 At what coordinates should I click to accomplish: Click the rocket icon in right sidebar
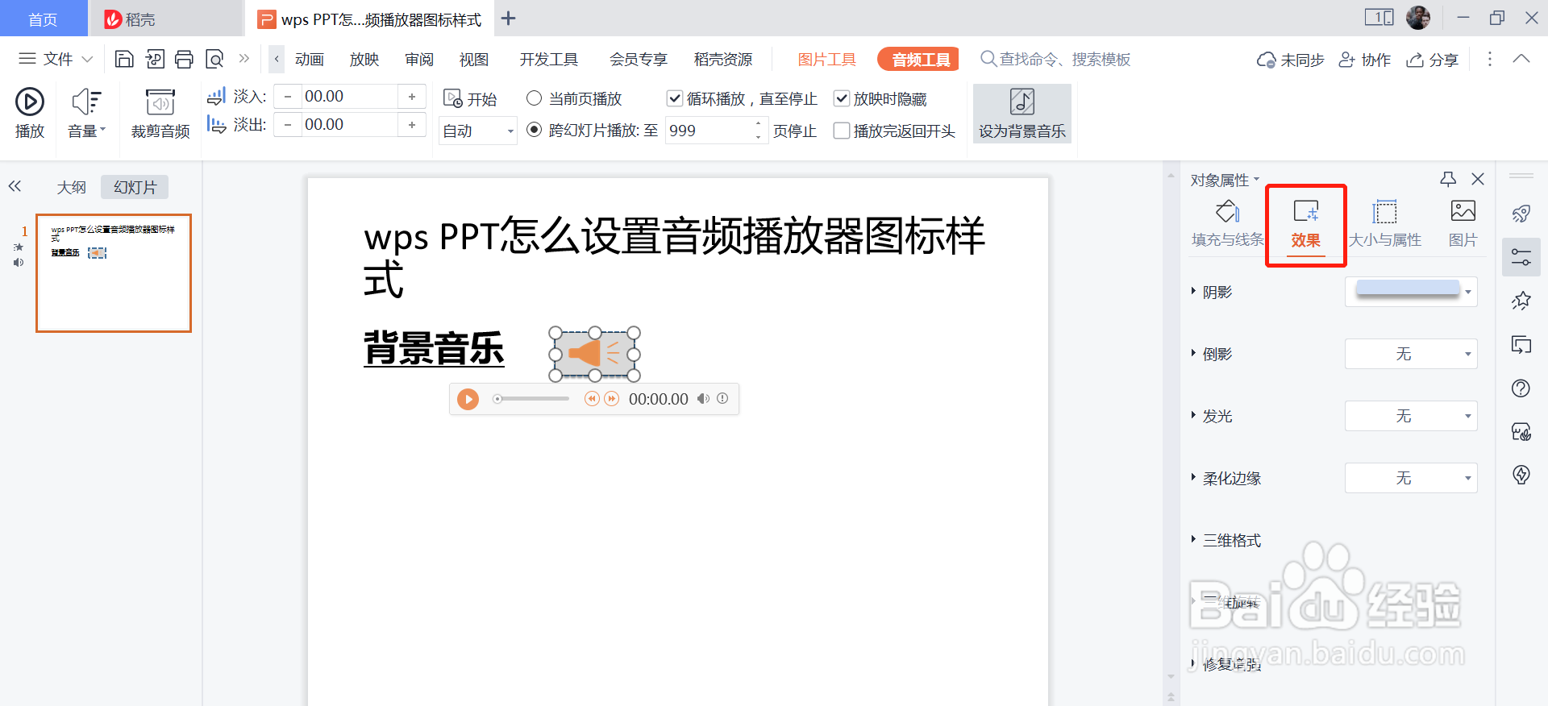[1521, 214]
